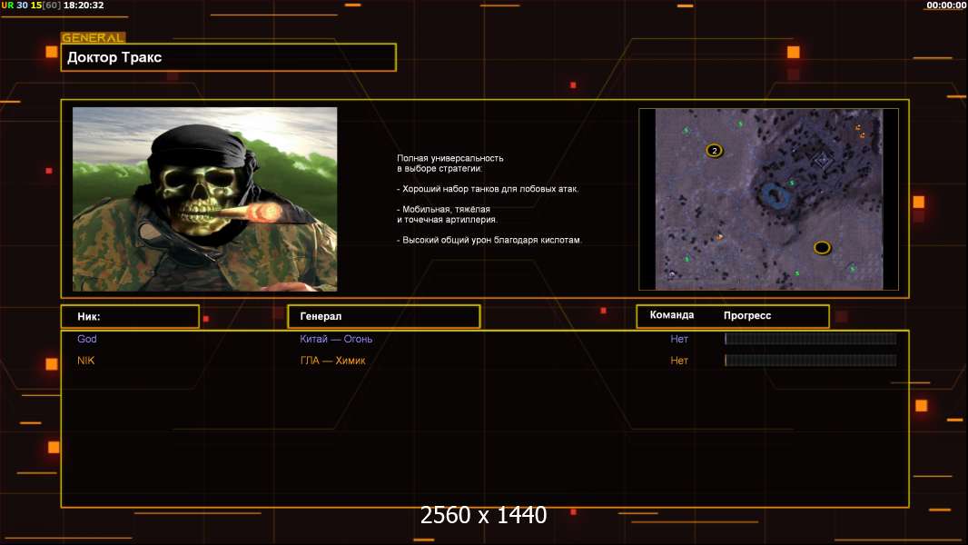Click the Доктор Тракс title field
Viewport: 968px width, 545px height.
228,57
